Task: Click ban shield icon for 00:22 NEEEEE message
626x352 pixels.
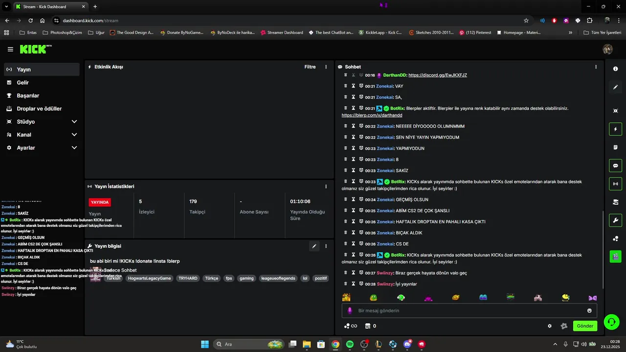Action: (361, 126)
